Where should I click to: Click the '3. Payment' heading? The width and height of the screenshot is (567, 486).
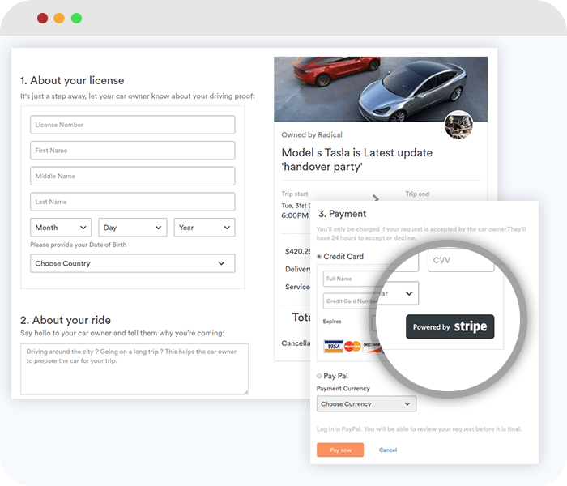[342, 214]
